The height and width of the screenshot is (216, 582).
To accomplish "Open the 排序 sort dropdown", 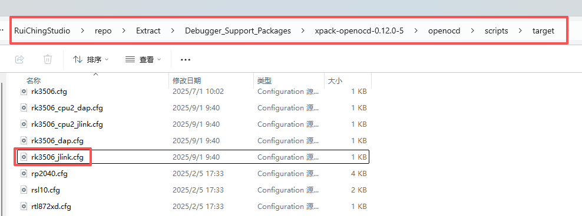I will pos(91,59).
